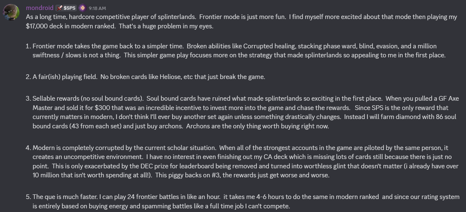Click the $SPS server tag text

[70, 8]
